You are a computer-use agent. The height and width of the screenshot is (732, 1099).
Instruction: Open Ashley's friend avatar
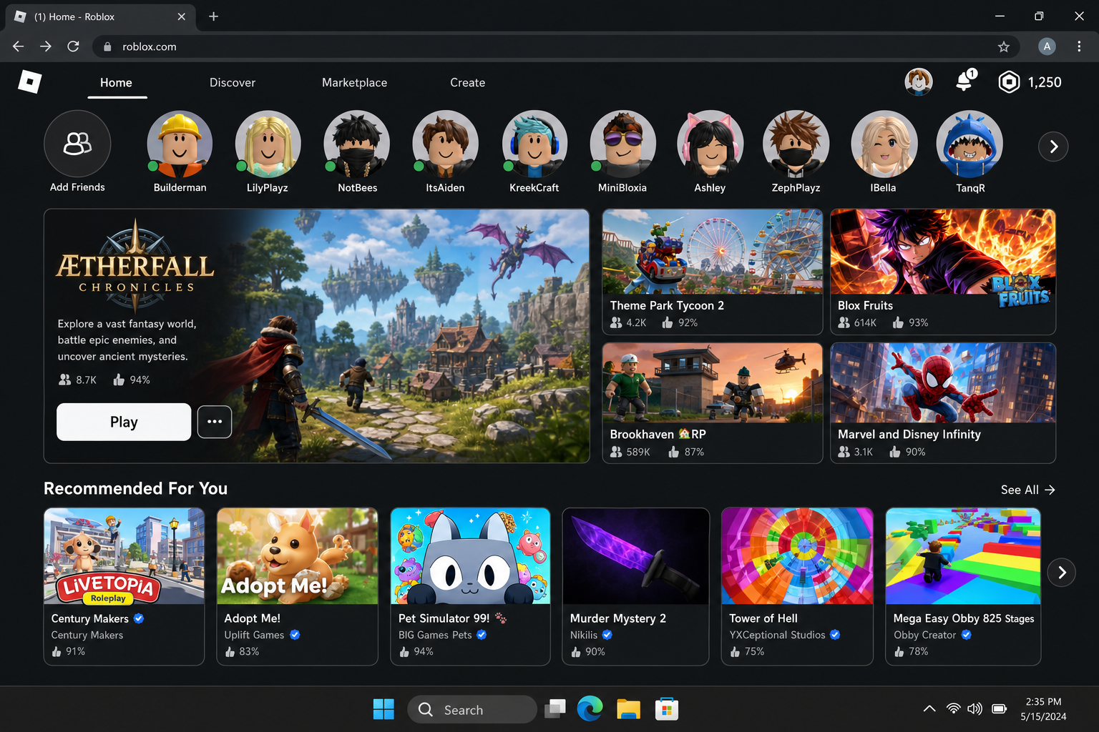(x=710, y=144)
